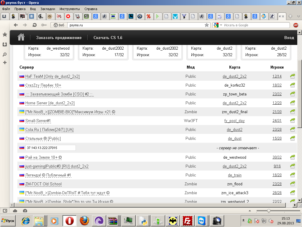Expand the view options arrow near zoom slider

pos(250,211)
